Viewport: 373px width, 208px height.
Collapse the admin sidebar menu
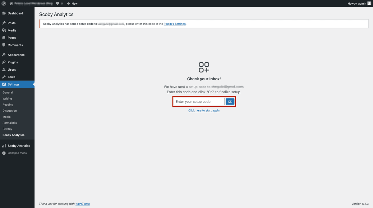pos(17,153)
